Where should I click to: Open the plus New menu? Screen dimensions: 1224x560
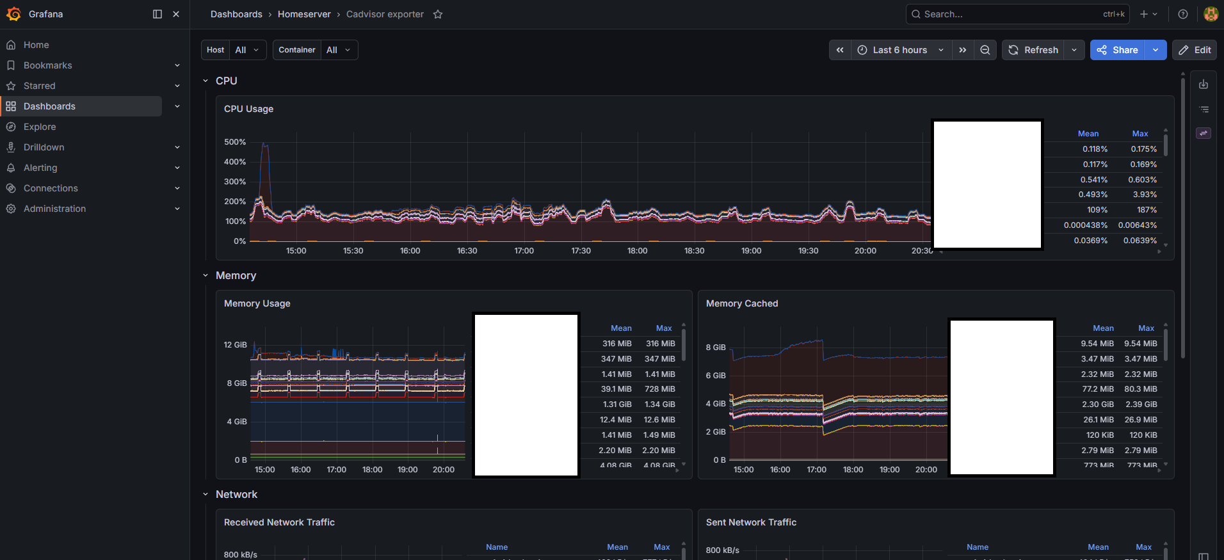pos(1148,14)
